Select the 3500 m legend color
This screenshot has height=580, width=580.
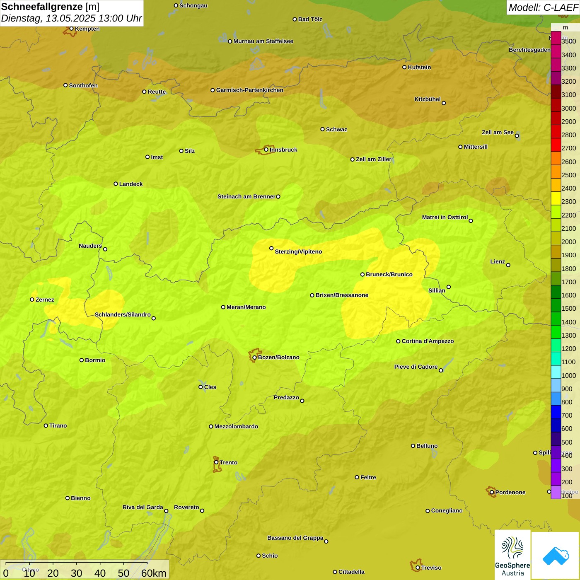tap(556, 38)
